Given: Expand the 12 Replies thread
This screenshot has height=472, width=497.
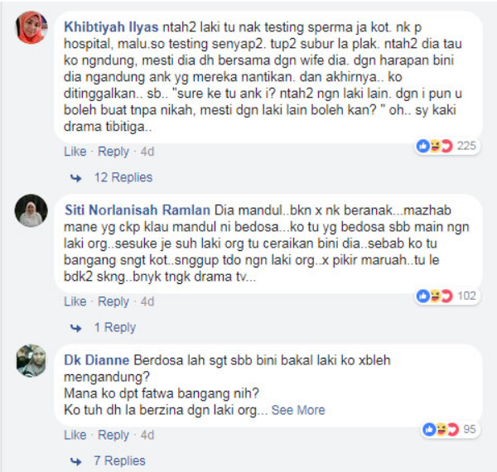Looking at the screenshot, I should click(x=123, y=177).
